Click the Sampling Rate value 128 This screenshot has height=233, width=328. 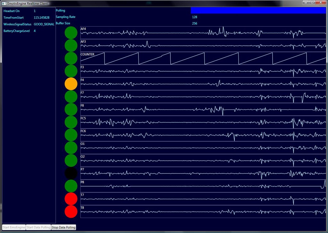pyautogui.click(x=194, y=17)
